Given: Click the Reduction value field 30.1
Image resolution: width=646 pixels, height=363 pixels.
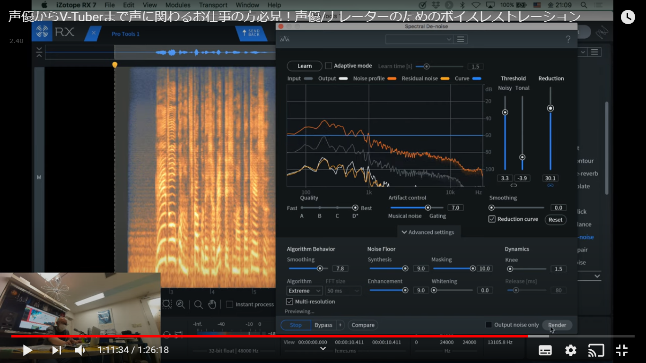Looking at the screenshot, I should pyautogui.click(x=550, y=178).
